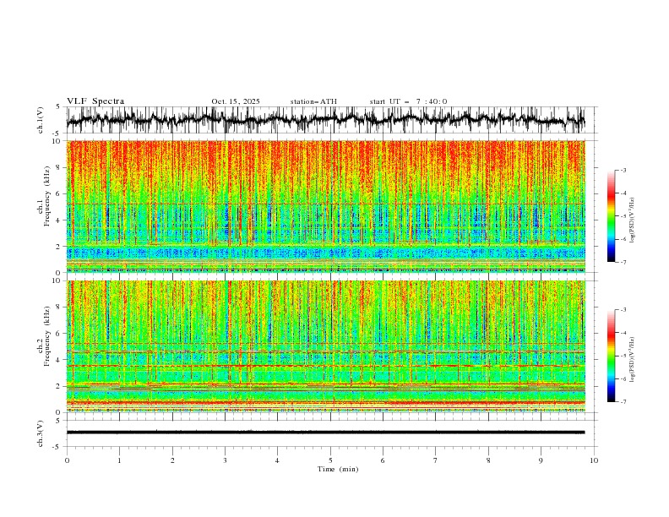Click the "6" tick on the time axis
The width and height of the screenshot is (669, 517).
click(x=383, y=460)
